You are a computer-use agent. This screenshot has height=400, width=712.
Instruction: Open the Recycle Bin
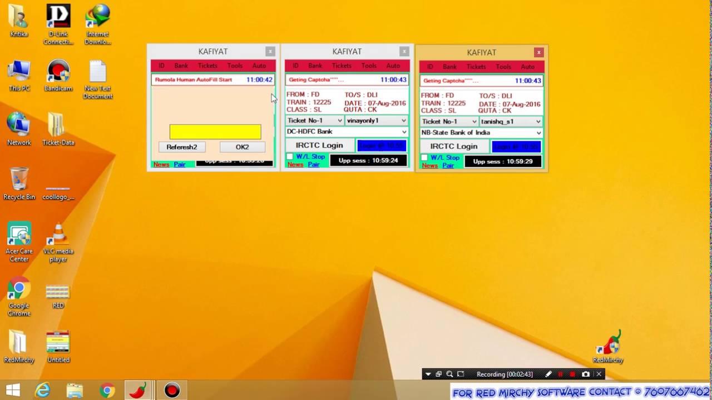(19, 184)
